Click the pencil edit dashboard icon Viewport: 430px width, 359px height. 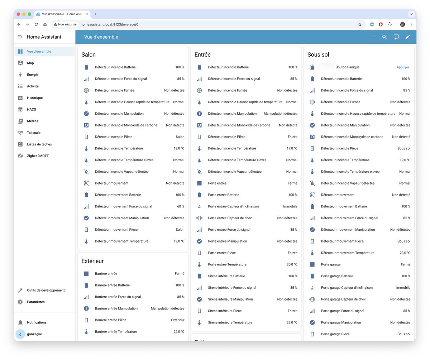[407, 37]
